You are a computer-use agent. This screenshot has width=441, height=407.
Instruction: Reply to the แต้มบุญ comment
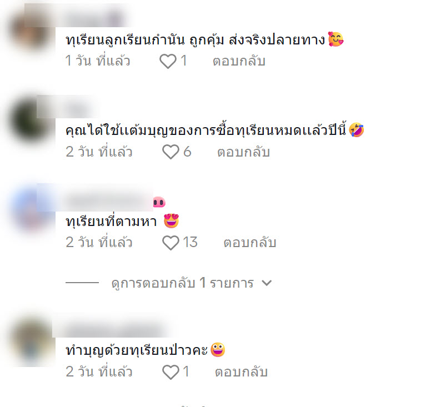[243, 152]
